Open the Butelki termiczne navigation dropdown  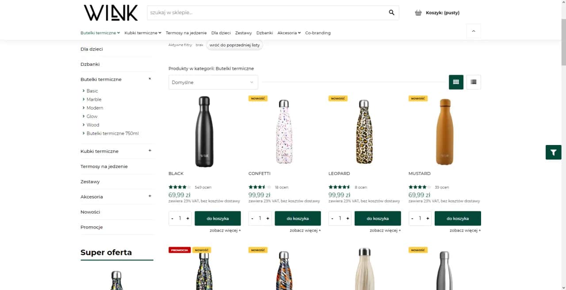(x=99, y=33)
